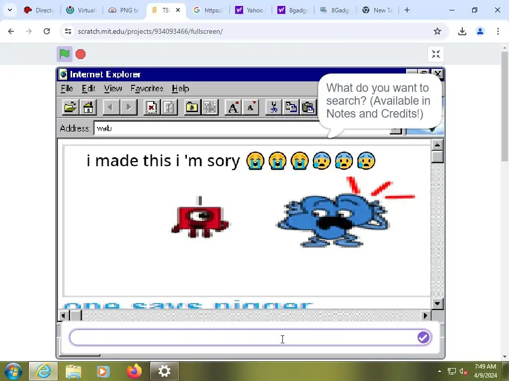The height and width of the screenshot is (381, 509).
Task: Click the 'i made this i 'm sory' text
Action: click(163, 160)
